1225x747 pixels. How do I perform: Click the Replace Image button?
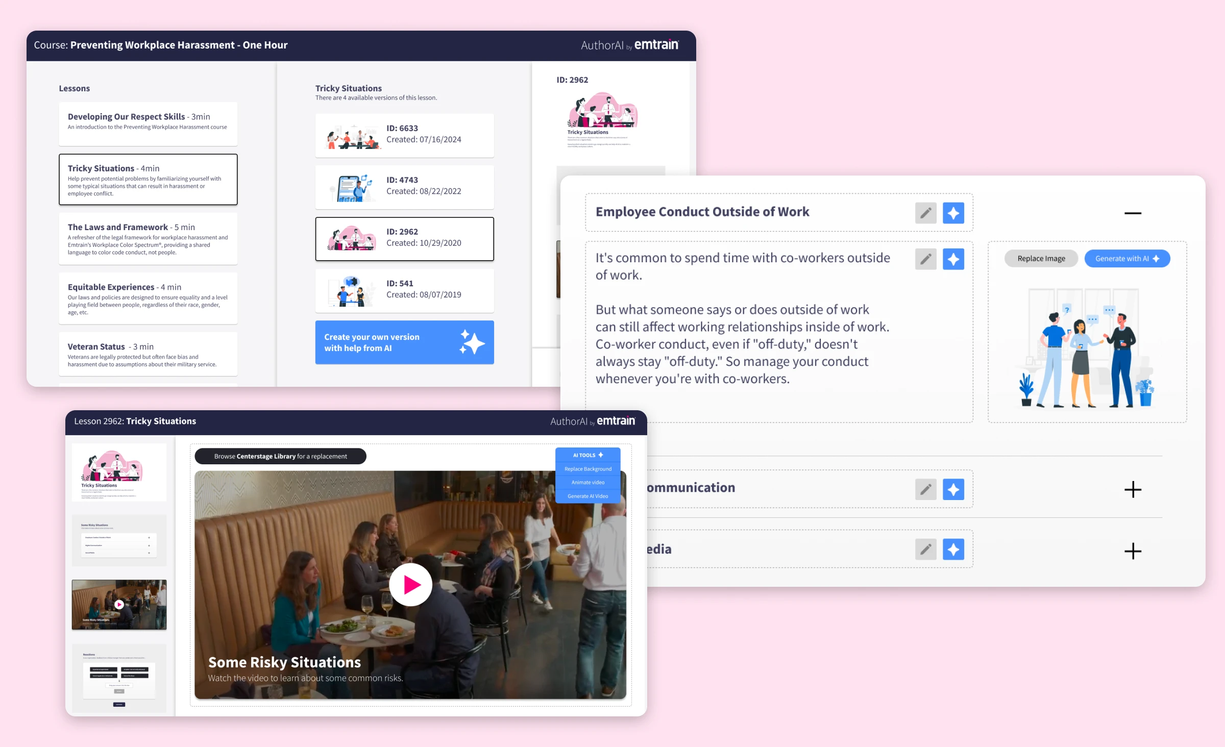(1041, 259)
